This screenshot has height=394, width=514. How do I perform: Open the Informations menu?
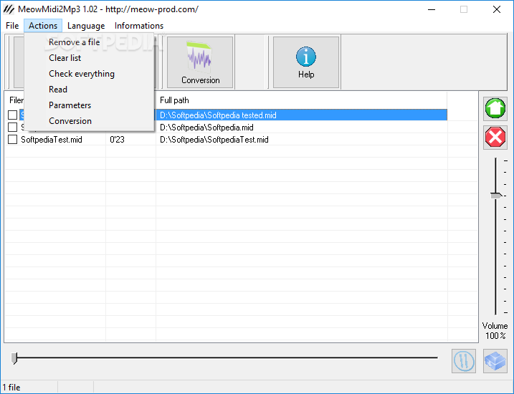click(x=139, y=26)
